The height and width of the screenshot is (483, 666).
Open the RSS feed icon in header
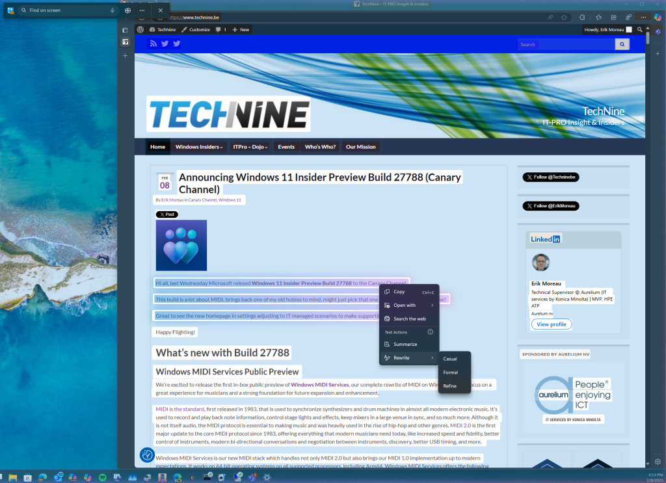coord(153,44)
